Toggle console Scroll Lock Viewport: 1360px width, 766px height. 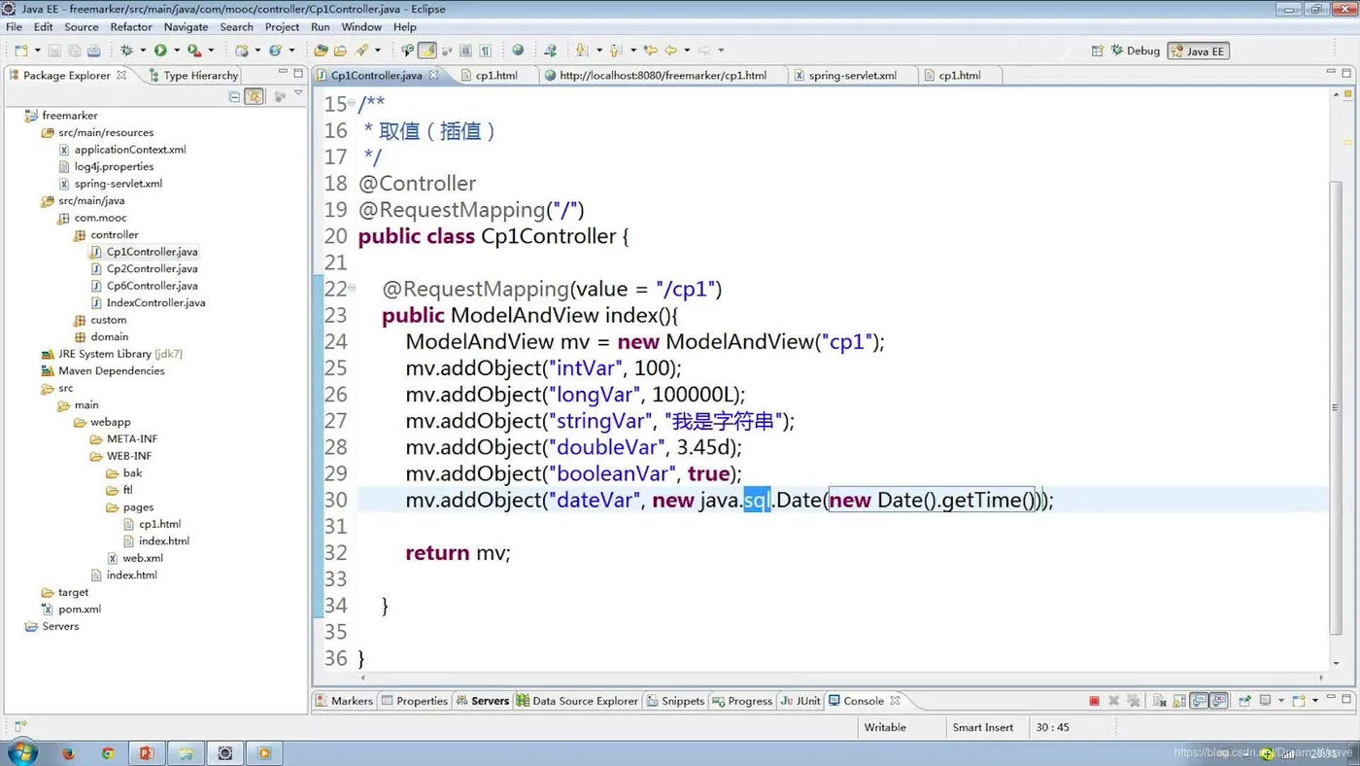[1179, 700]
